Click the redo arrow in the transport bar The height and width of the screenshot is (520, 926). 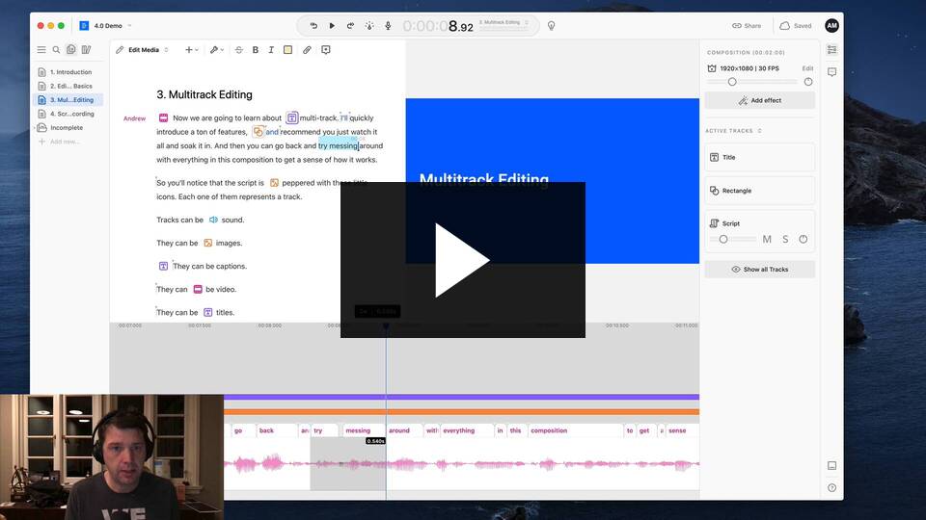coord(350,25)
